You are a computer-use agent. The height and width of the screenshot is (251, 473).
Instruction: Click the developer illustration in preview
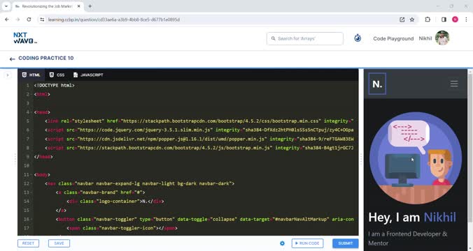[x=416, y=158]
